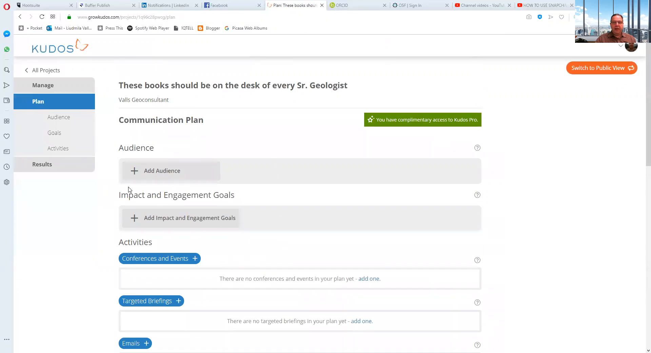Close the Facebook tab

(x=259, y=5)
